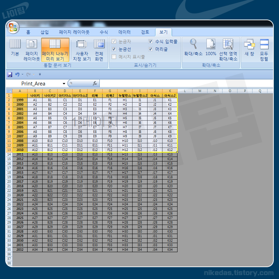Viewport: 279px width, 279px height.
Task: Customize Quick Access Toolbar dropdown
Action: pos(40,74)
